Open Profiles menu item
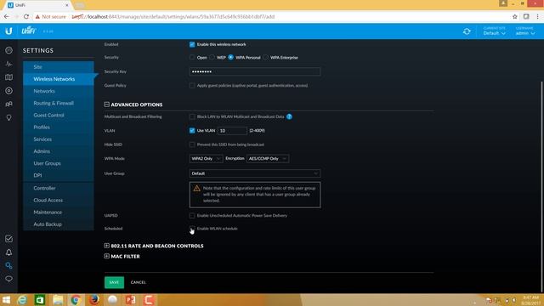 click(x=59, y=127)
